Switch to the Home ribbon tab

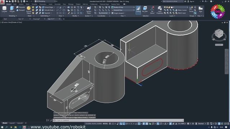tap(9, 4)
